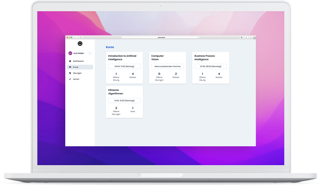Screen dimensions: 318x186
Task: Click the 14.09. 10:30 (Dienstag) date box
Action: 124,101
